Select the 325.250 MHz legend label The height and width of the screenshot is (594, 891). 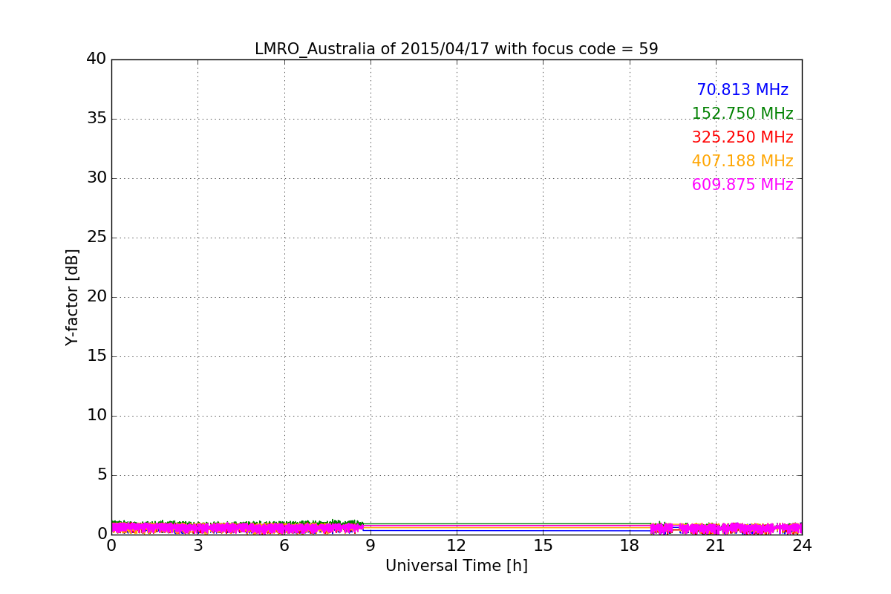coord(742,137)
